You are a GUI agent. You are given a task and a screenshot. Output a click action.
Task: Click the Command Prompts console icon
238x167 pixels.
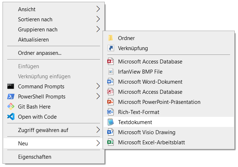[10, 86]
